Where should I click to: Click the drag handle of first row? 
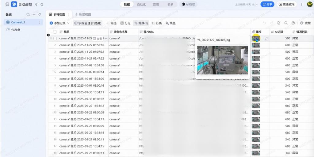[x=51, y=38]
